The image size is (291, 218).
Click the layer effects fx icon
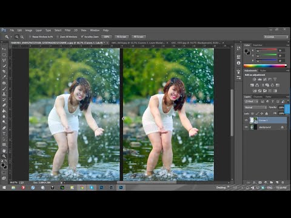point(255,182)
